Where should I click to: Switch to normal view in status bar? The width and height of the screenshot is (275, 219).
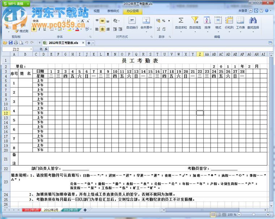(213, 214)
